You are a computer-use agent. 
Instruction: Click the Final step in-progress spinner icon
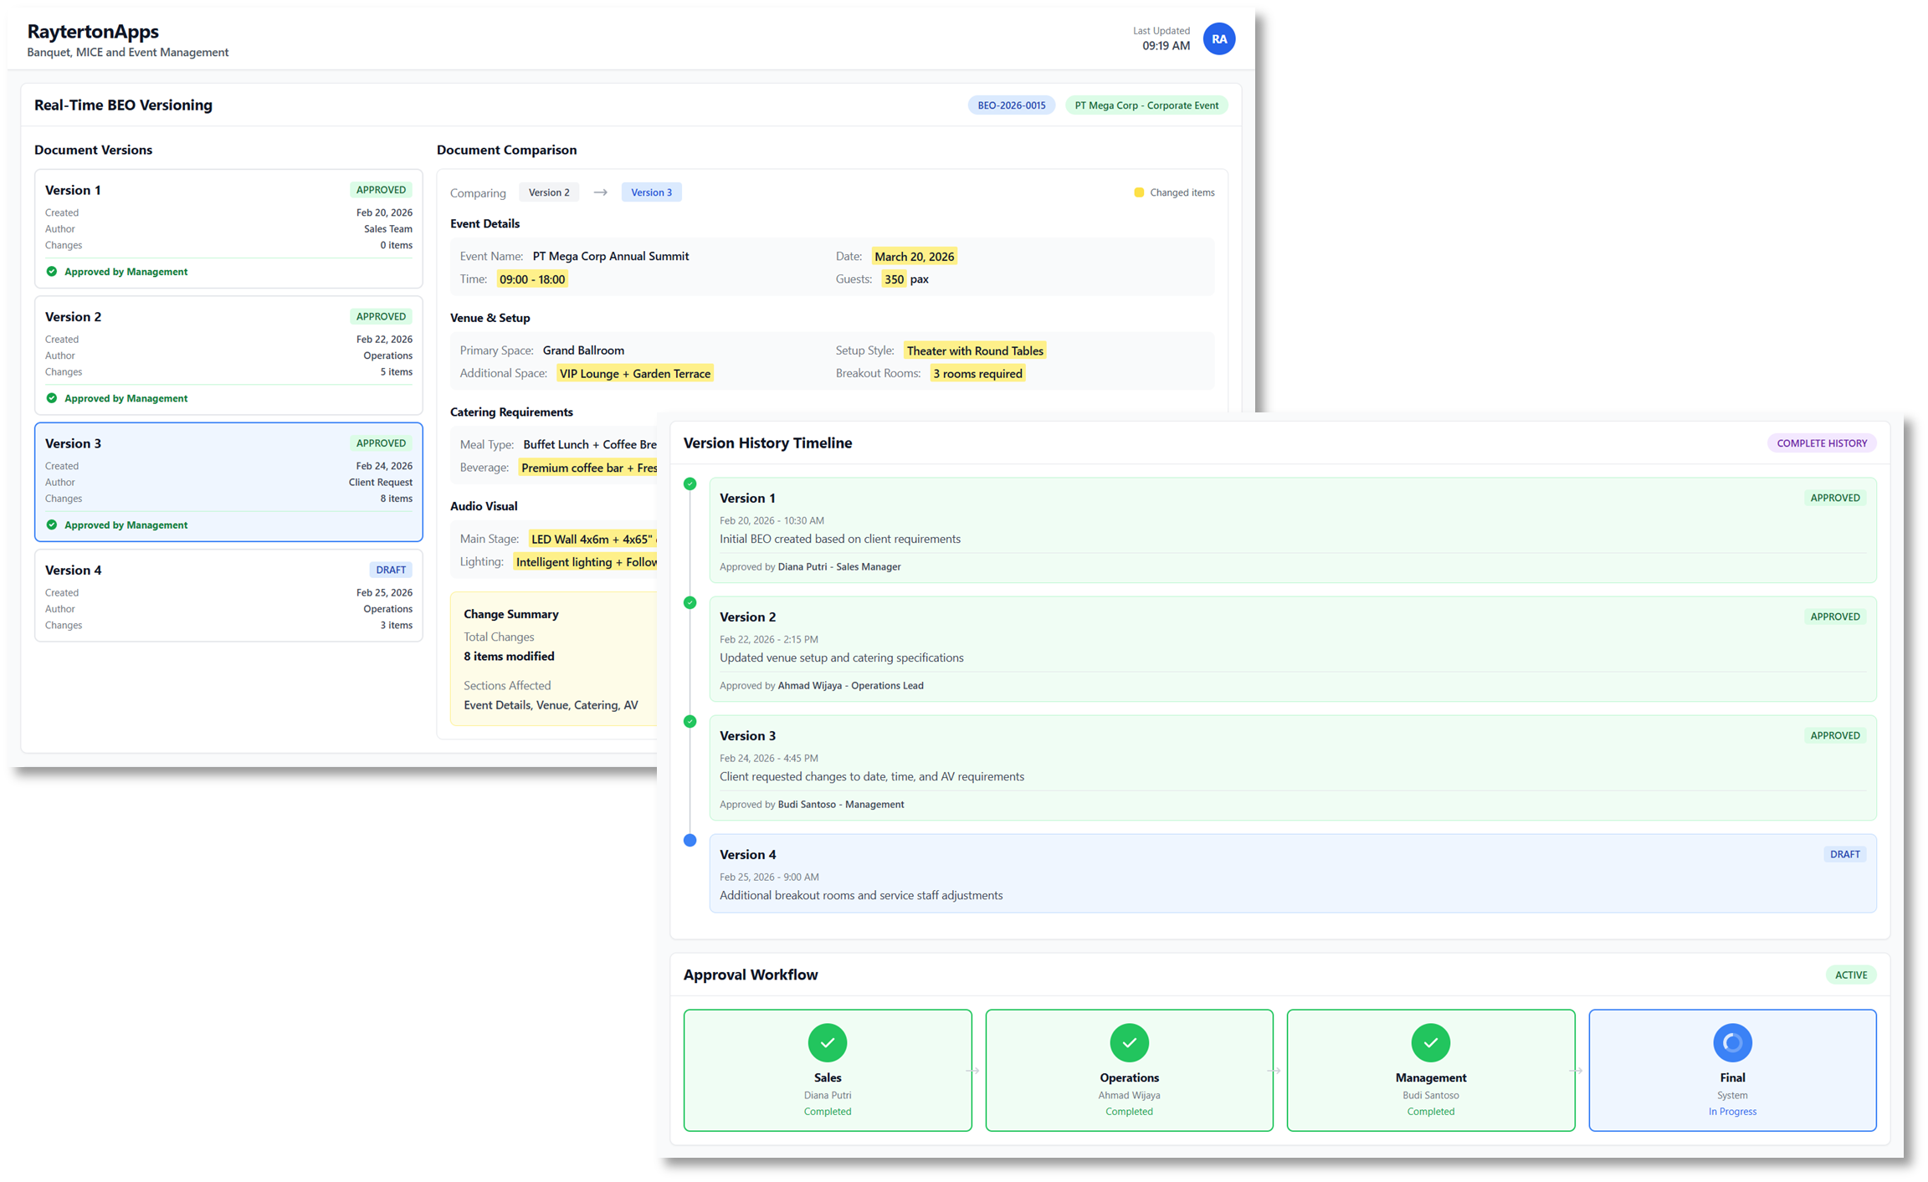(x=1732, y=1042)
